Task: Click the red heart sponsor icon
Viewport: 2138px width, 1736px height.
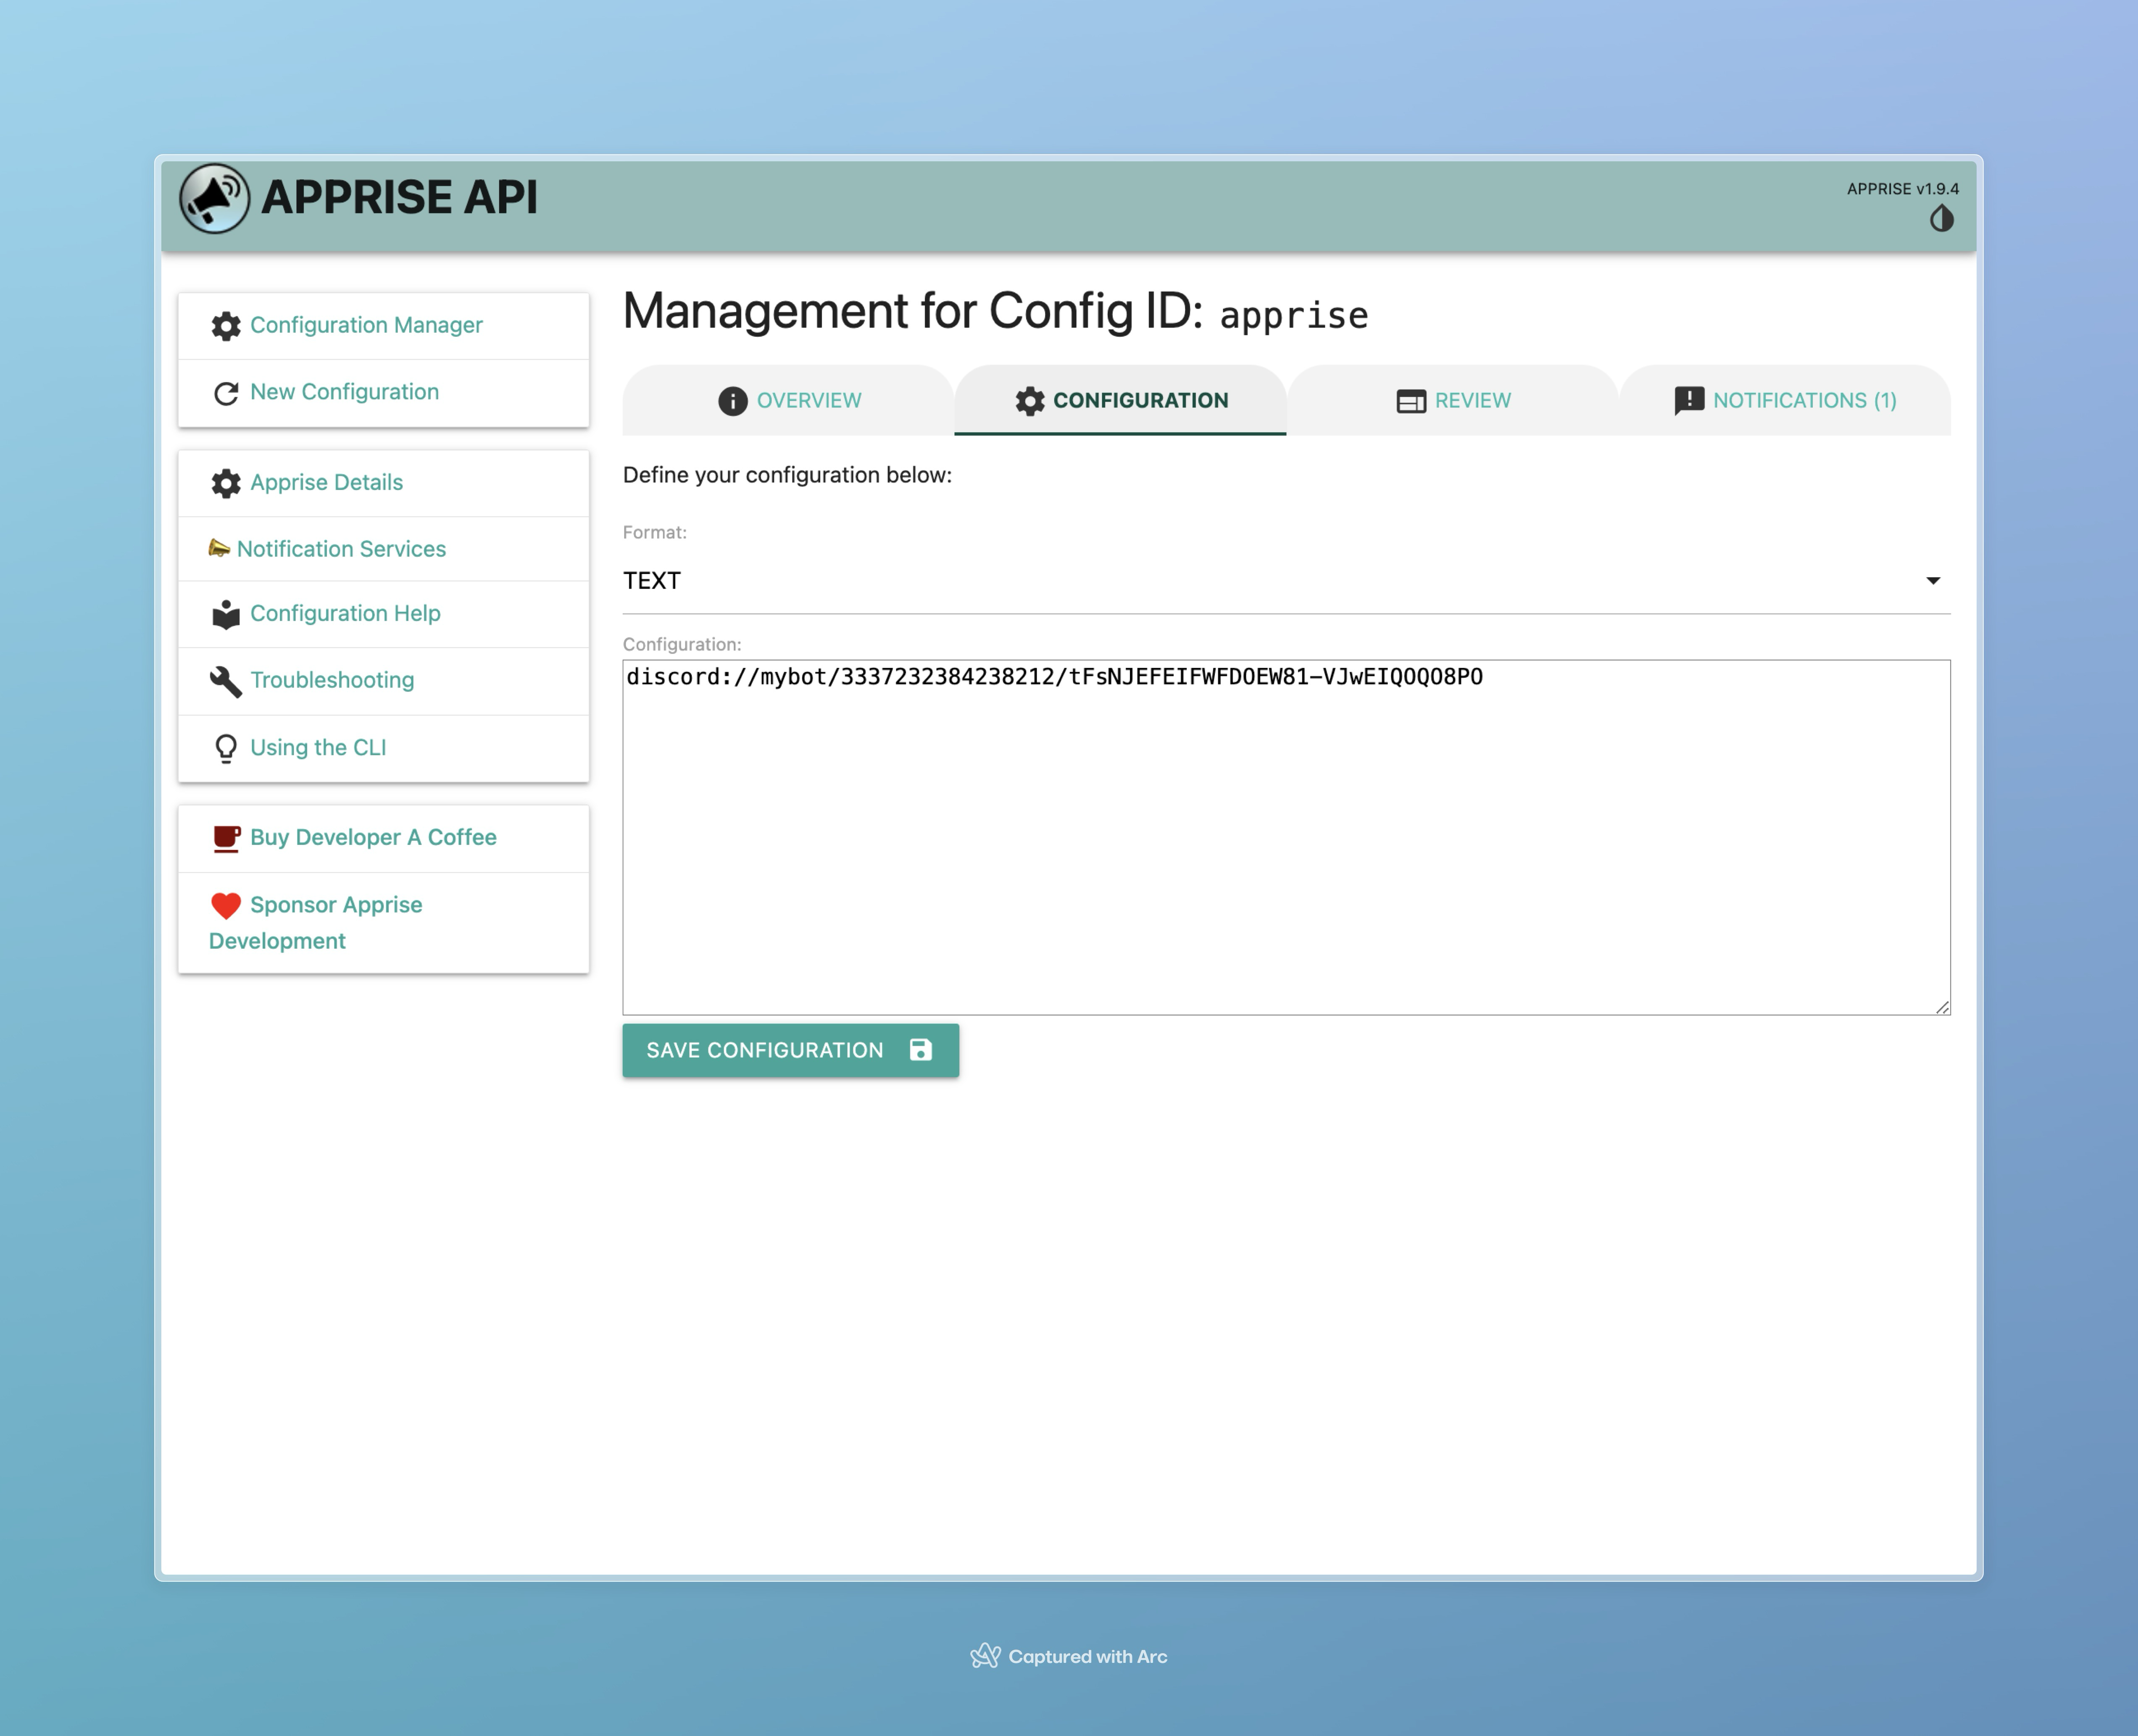Action: (226, 905)
